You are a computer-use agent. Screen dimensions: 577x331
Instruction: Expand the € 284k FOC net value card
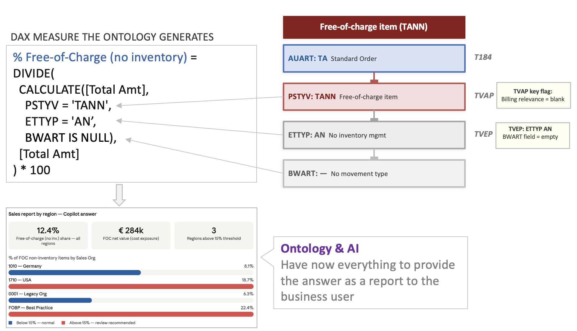pos(131,235)
